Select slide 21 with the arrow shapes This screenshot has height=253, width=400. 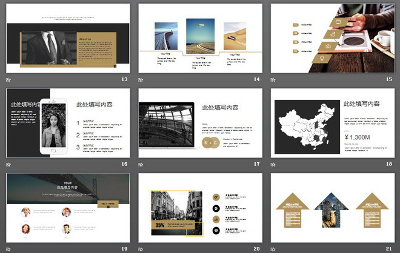click(332, 208)
